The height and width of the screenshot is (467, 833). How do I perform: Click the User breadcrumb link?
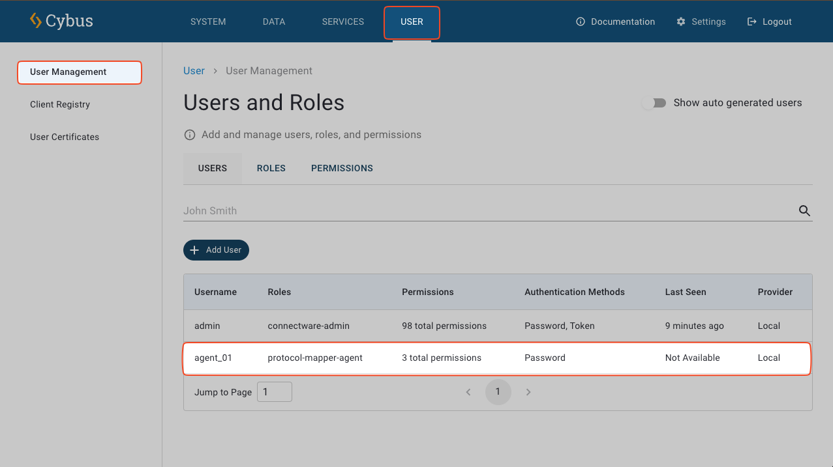pos(194,71)
